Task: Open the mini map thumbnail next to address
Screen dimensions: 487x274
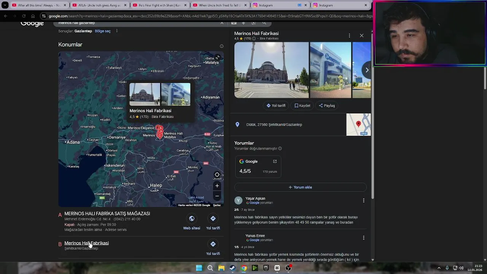Action: point(358,124)
